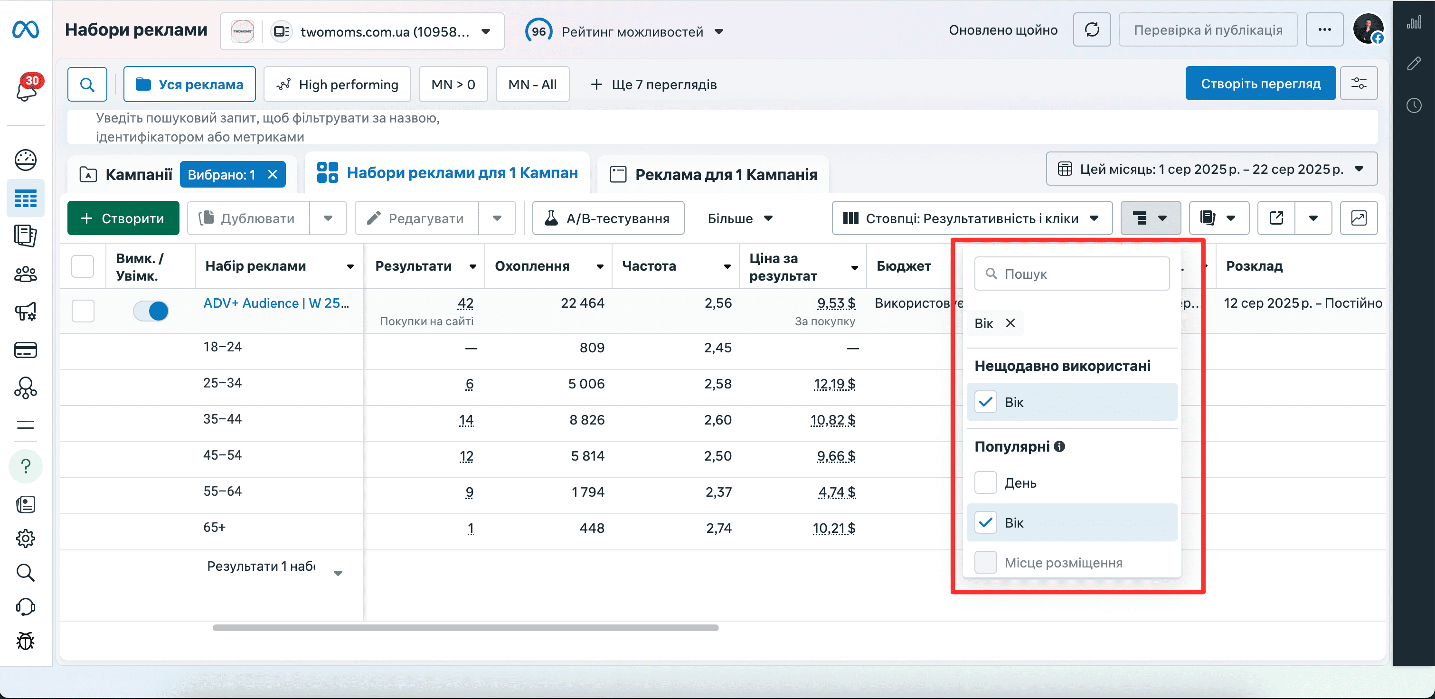
Task: Expand the date range dropdown
Action: click(1211, 169)
